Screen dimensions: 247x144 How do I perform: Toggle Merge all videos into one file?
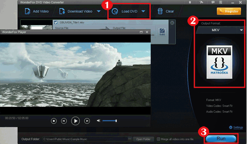point(158,139)
